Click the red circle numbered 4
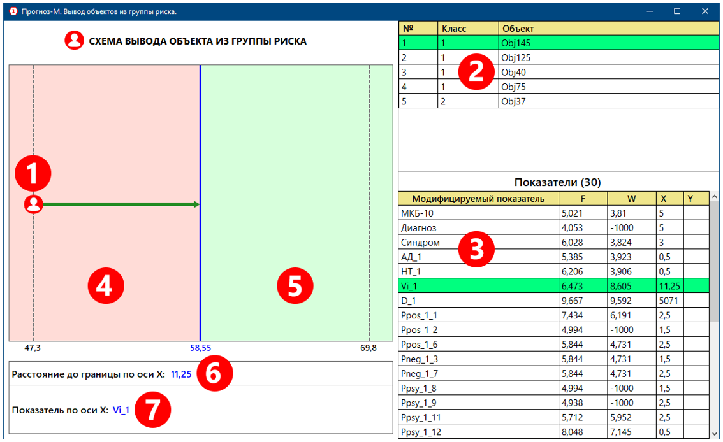 tap(105, 286)
